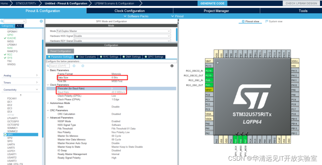The height and width of the screenshot is (165, 322).
Task: Click the info icon in parameter settings
Action: 172,66
